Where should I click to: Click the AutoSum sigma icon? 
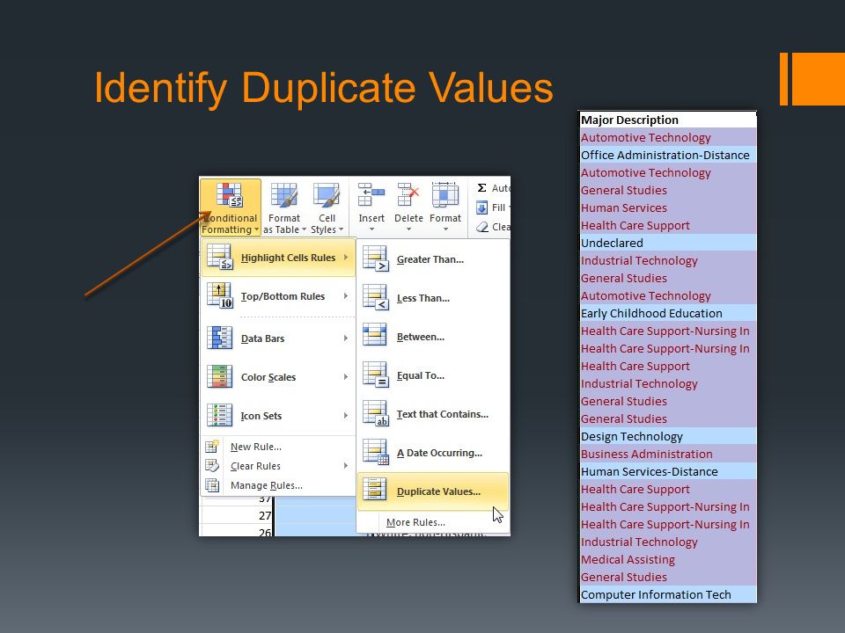(481, 188)
